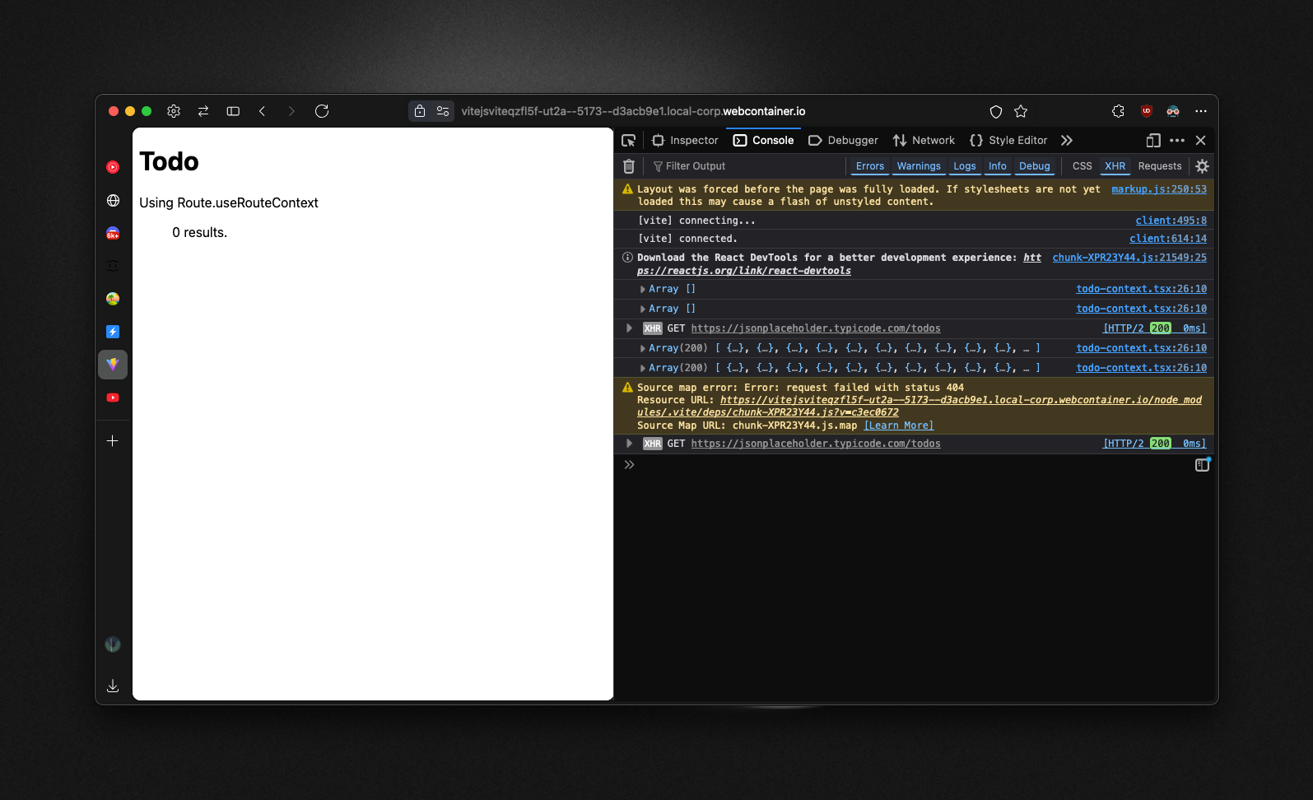Show more DevTools tabs chevron
Viewport: 1313px width, 800px height.
click(x=1067, y=141)
